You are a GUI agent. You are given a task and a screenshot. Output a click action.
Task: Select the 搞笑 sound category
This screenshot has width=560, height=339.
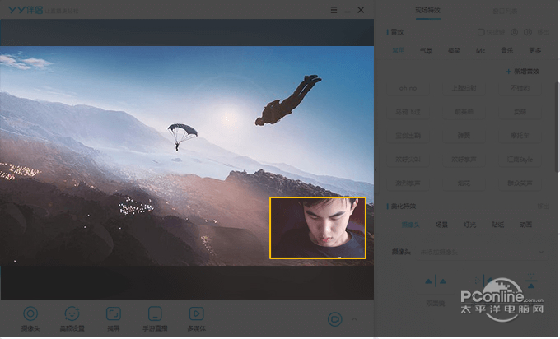point(454,50)
